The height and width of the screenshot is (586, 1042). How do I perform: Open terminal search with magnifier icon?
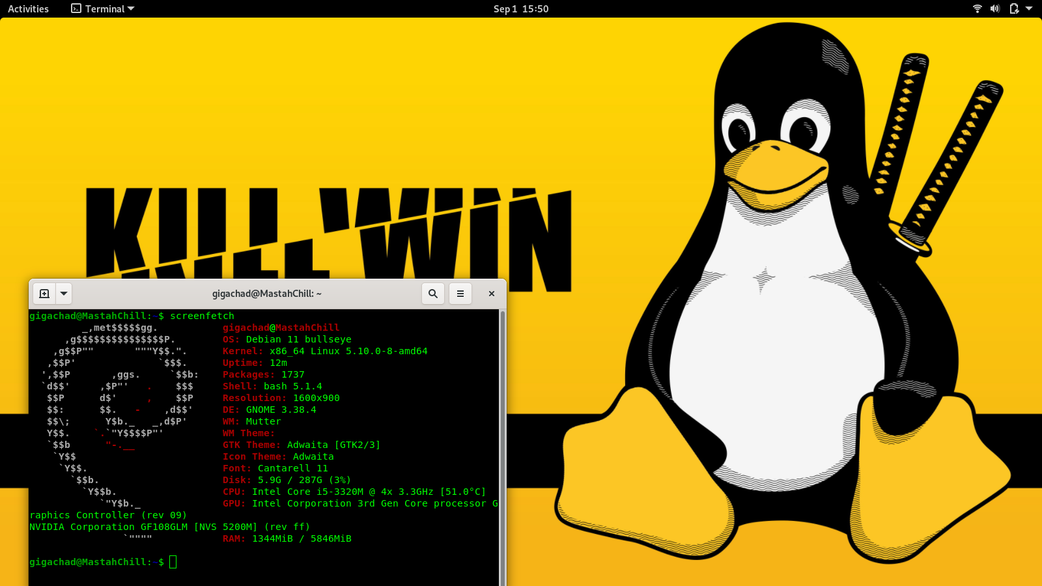(433, 294)
